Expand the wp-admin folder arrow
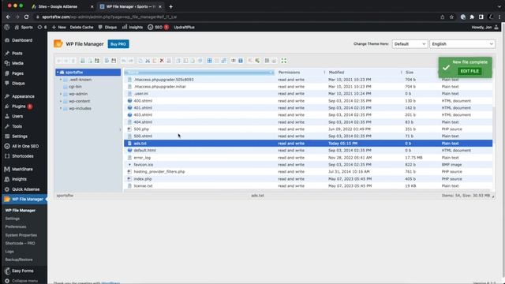The image size is (505, 284). pos(61,94)
